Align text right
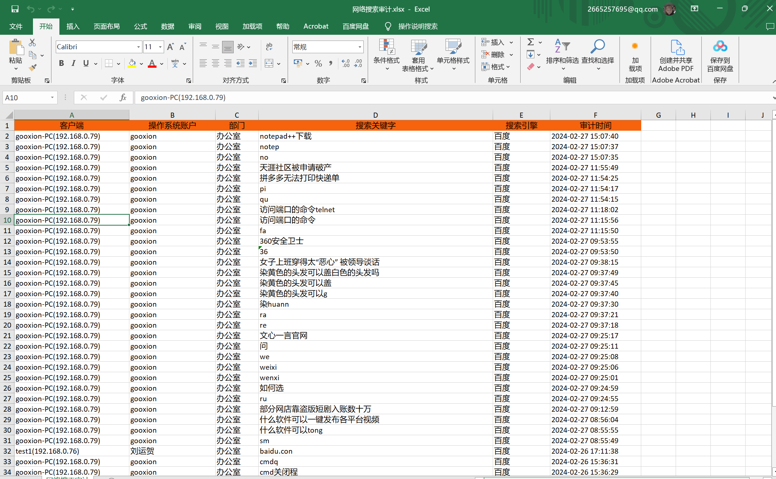This screenshot has height=479, width=776. [228, 63]
